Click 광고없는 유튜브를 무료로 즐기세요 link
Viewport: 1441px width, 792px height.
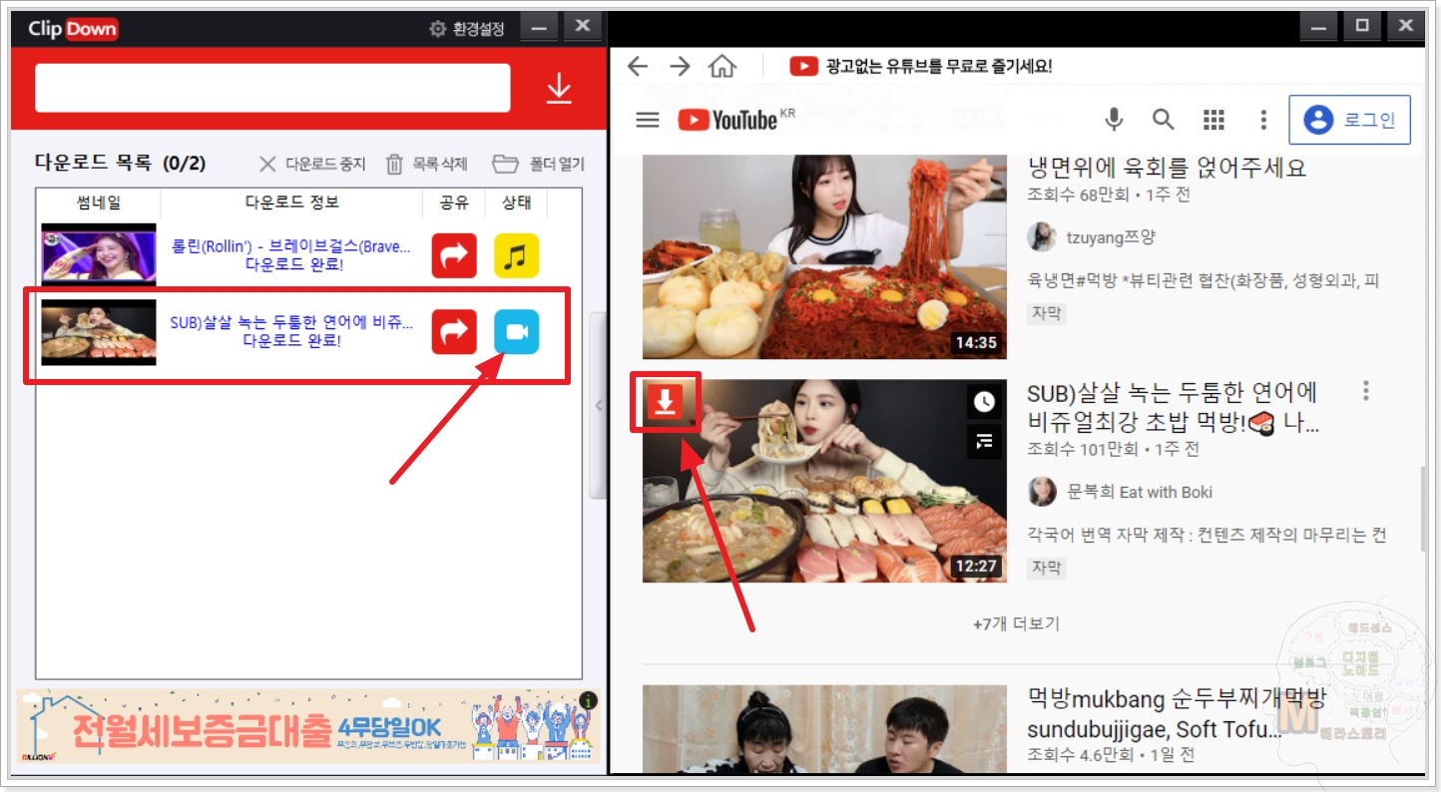[921, 67]
